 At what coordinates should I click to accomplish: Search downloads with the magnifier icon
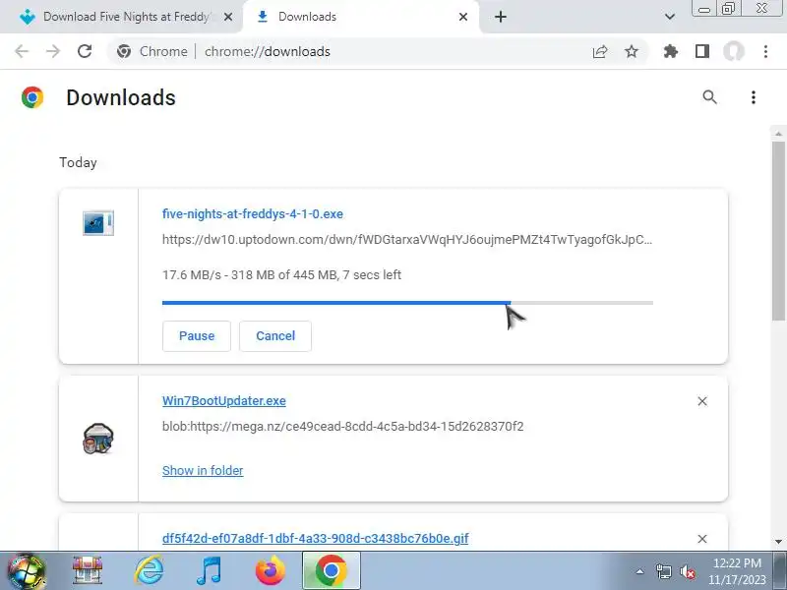(x=709, y=96)
